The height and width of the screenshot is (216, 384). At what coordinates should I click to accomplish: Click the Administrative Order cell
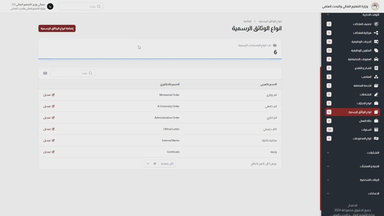click(x=167, y=118)
